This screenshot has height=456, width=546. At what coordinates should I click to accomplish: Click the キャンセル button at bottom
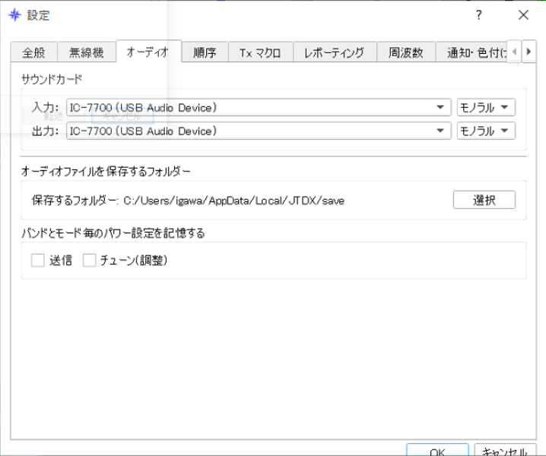(x=505, y=450)
